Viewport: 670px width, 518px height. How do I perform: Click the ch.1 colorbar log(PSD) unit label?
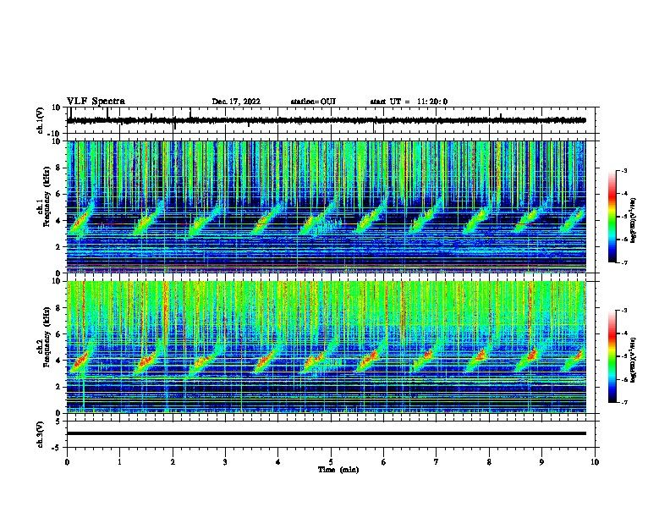pyautogui.click(x=634, y=221)
